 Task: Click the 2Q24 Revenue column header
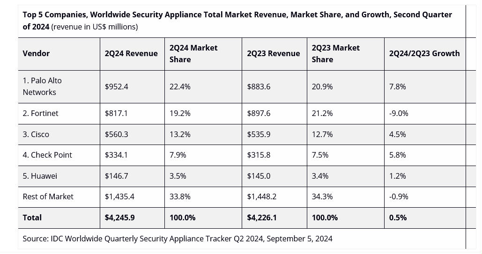[131, 53]
